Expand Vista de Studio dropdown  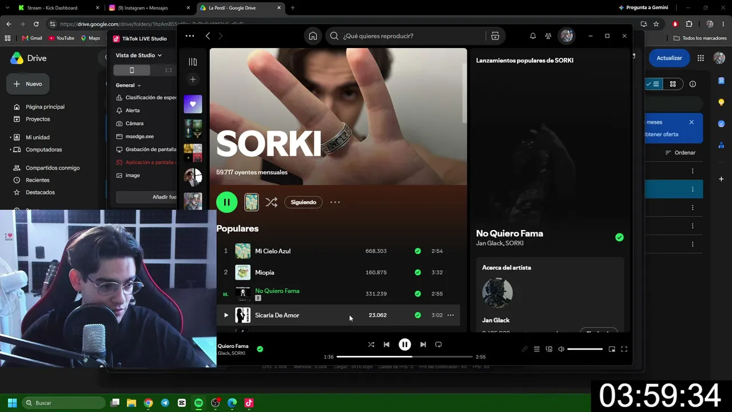pyautogui.click(x=139, y=56)
